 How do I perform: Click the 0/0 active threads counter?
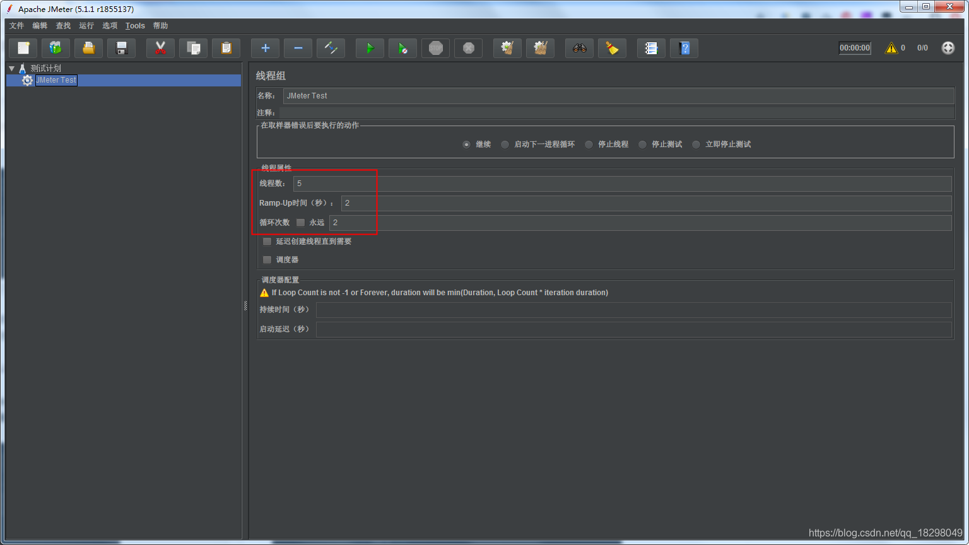click(922, 48)
